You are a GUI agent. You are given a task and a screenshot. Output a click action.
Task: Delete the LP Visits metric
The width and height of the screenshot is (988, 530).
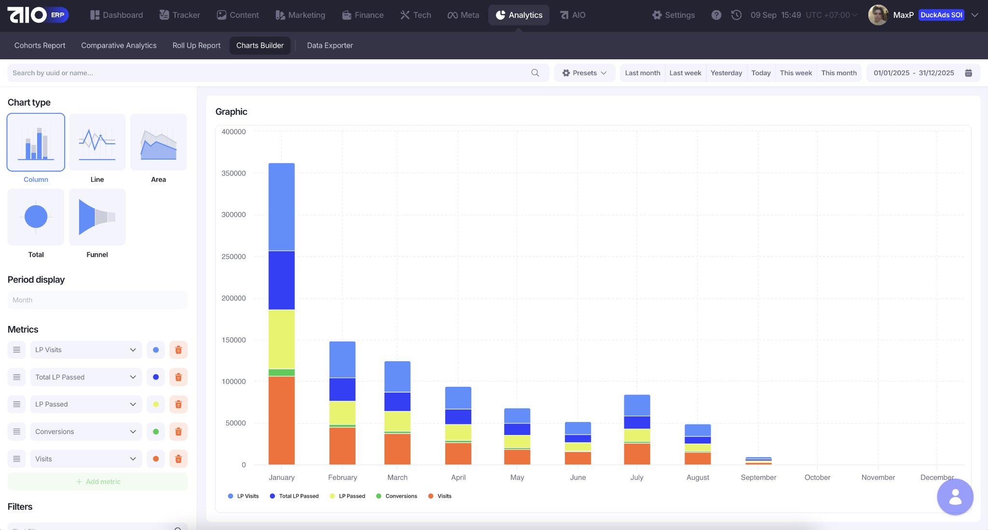178,350
